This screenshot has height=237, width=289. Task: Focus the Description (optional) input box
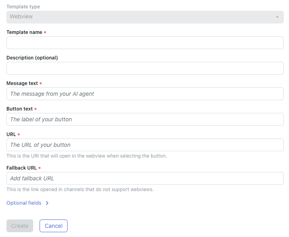pos(145,68)
